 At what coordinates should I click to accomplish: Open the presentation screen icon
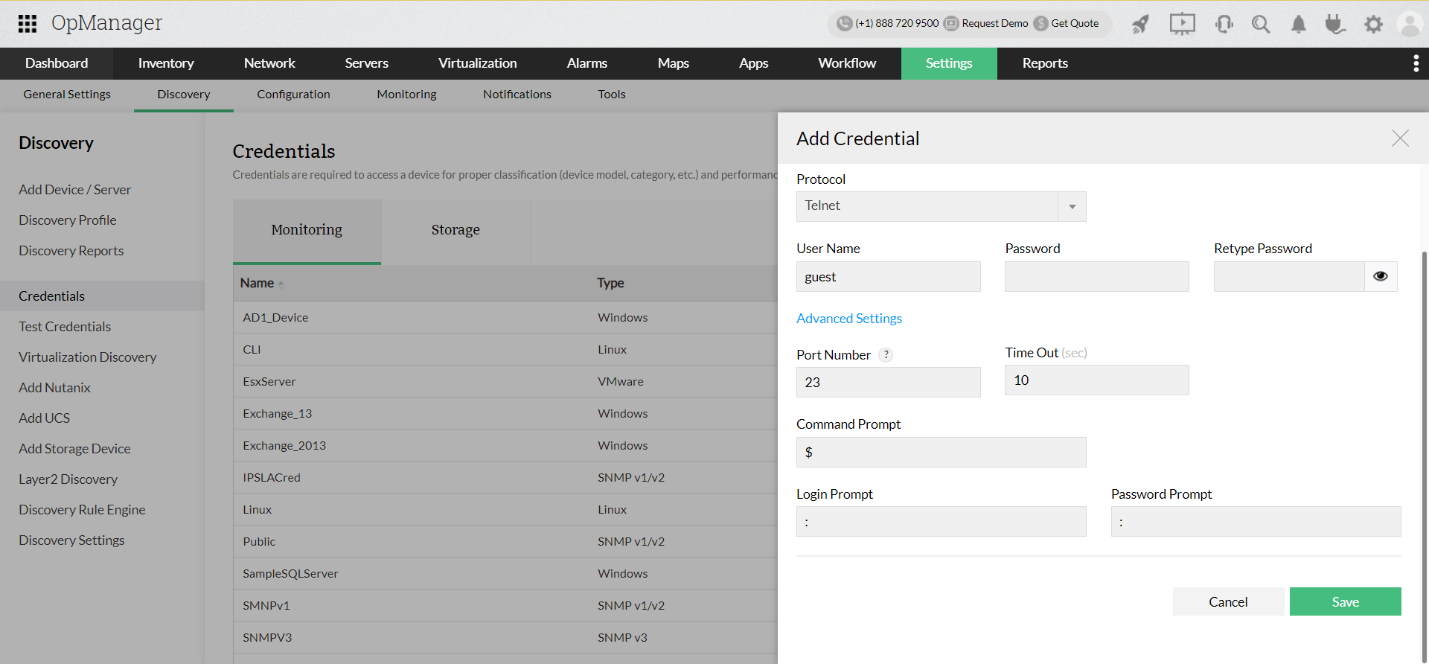pos(1182,25)
